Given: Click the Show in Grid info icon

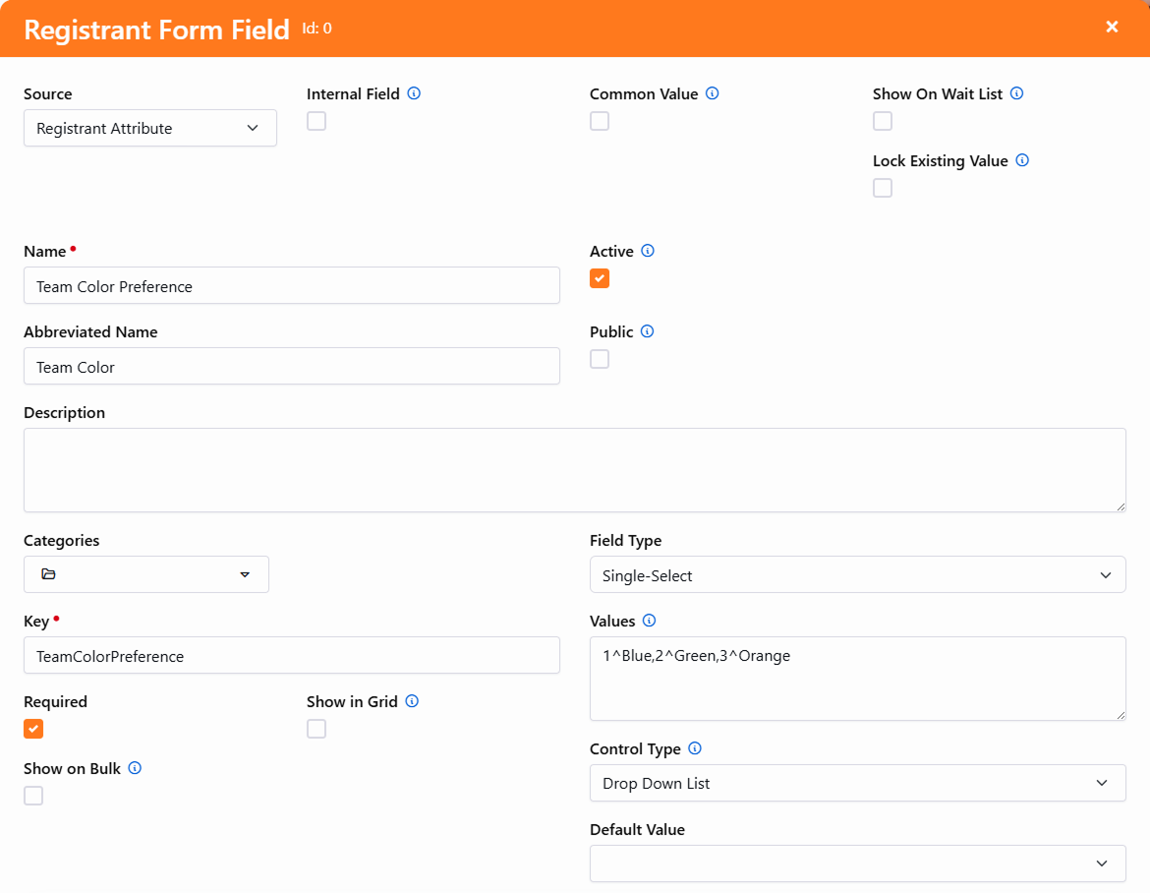Looking at the screenshot, I should pyautogui.click(x=412, y=701).
